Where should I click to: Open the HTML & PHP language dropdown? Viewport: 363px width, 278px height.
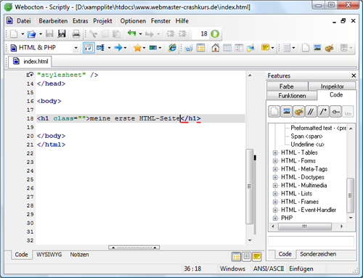76,48
